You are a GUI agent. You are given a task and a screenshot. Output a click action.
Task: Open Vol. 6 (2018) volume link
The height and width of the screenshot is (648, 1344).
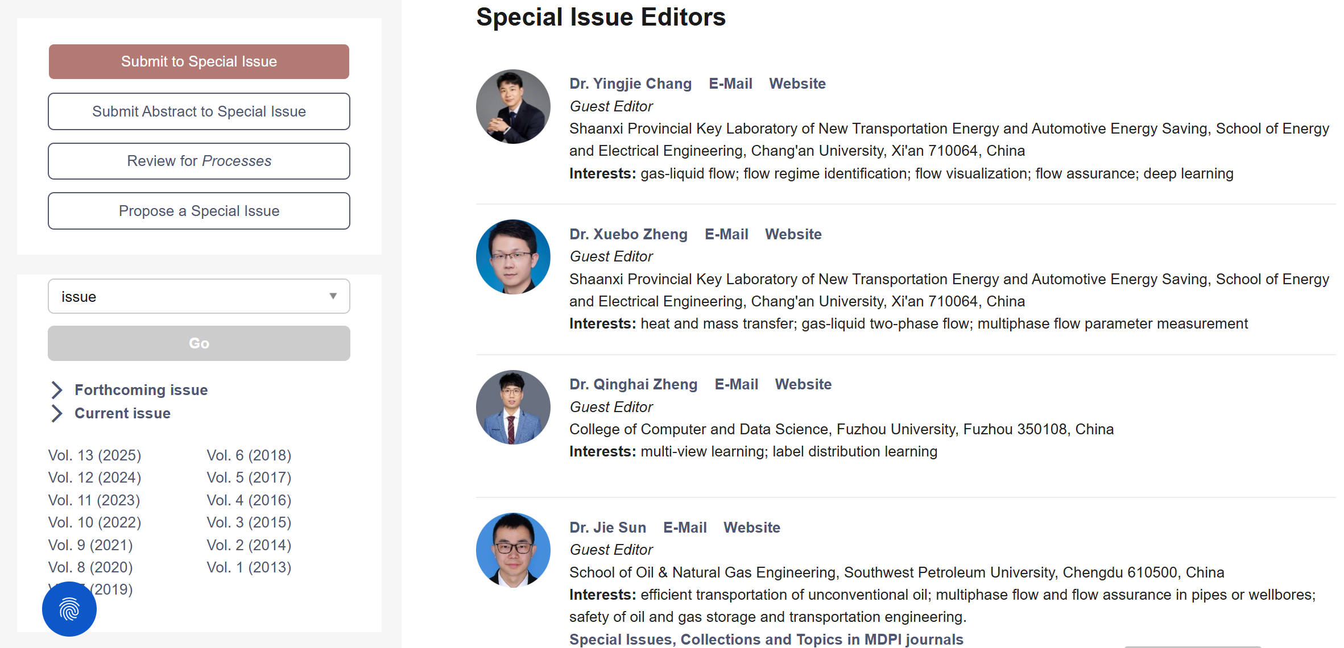click(249, 455)
